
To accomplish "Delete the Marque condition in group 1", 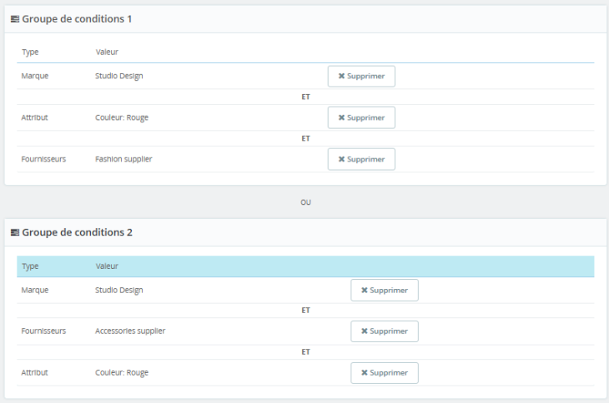I will [361, 76].
